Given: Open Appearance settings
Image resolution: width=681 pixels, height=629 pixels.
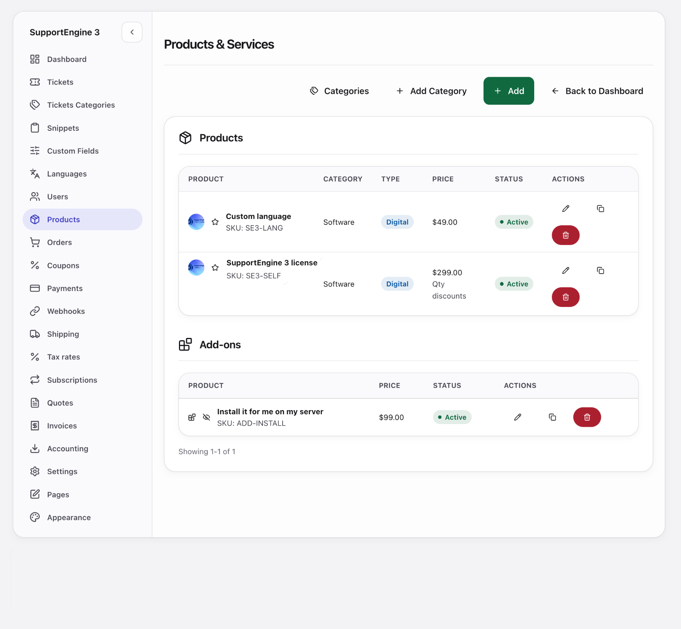Looking at the screenshot, I should 82,517.
